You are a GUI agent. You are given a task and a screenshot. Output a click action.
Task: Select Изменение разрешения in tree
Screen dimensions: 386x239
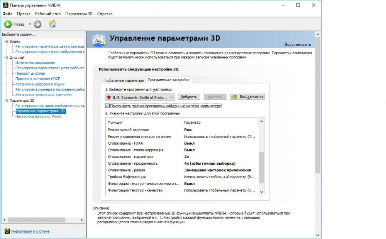(x=35, y=63)
